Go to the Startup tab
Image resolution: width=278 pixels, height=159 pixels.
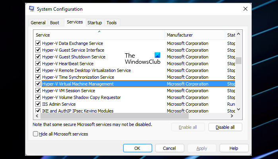95,23
